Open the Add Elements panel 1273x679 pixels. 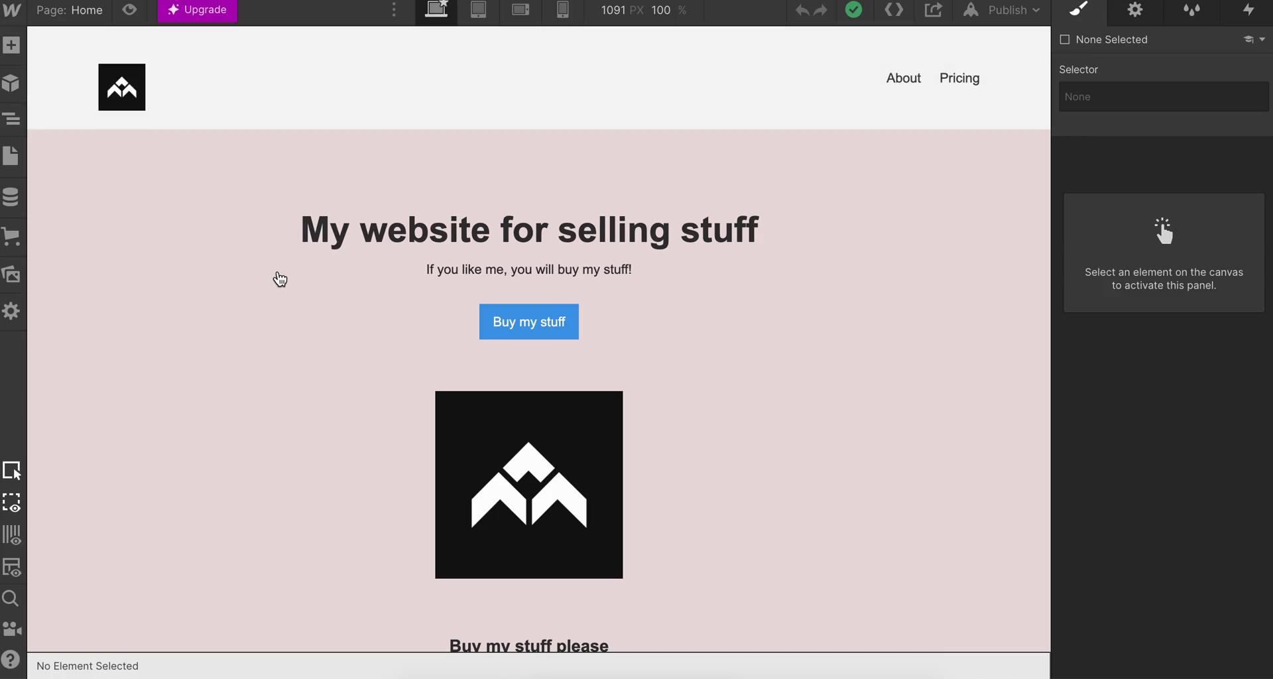pyautogui.click(x=11, y=46)
